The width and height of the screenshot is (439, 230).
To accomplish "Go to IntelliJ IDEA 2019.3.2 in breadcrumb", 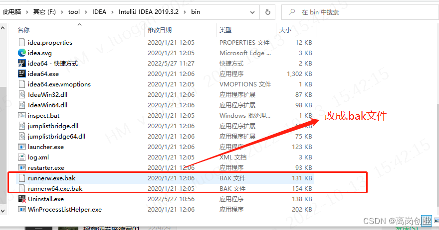I will (148, 12).
